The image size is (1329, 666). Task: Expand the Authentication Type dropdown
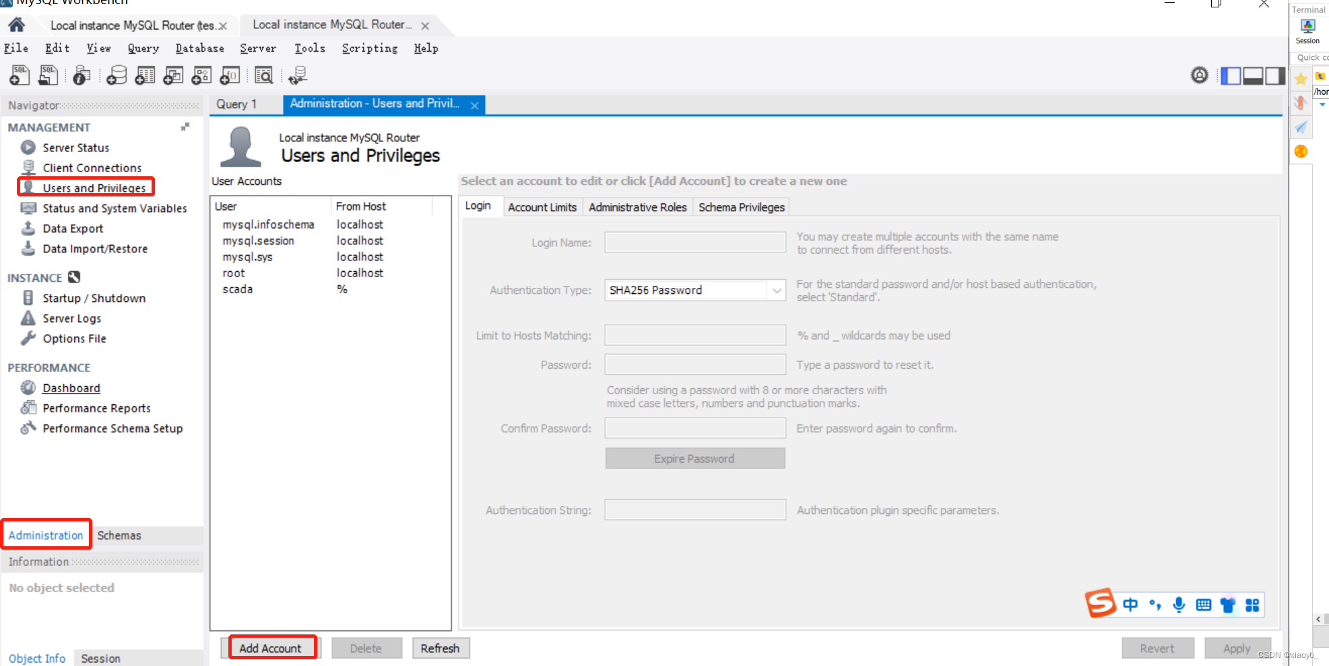pos(777,290)
